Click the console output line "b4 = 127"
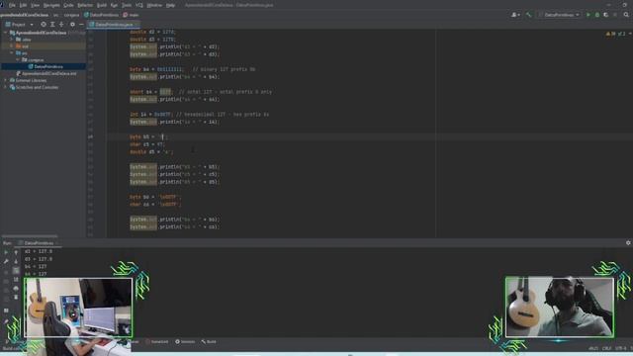Screen dimensions: 633x356 [x=36, y=267]
